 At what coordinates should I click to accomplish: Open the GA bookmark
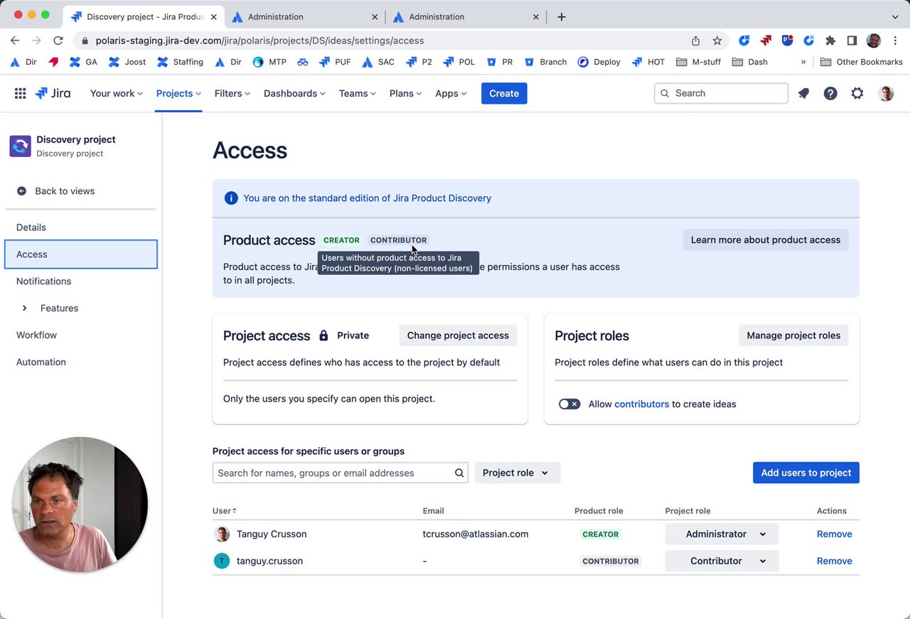pos(83,62)
